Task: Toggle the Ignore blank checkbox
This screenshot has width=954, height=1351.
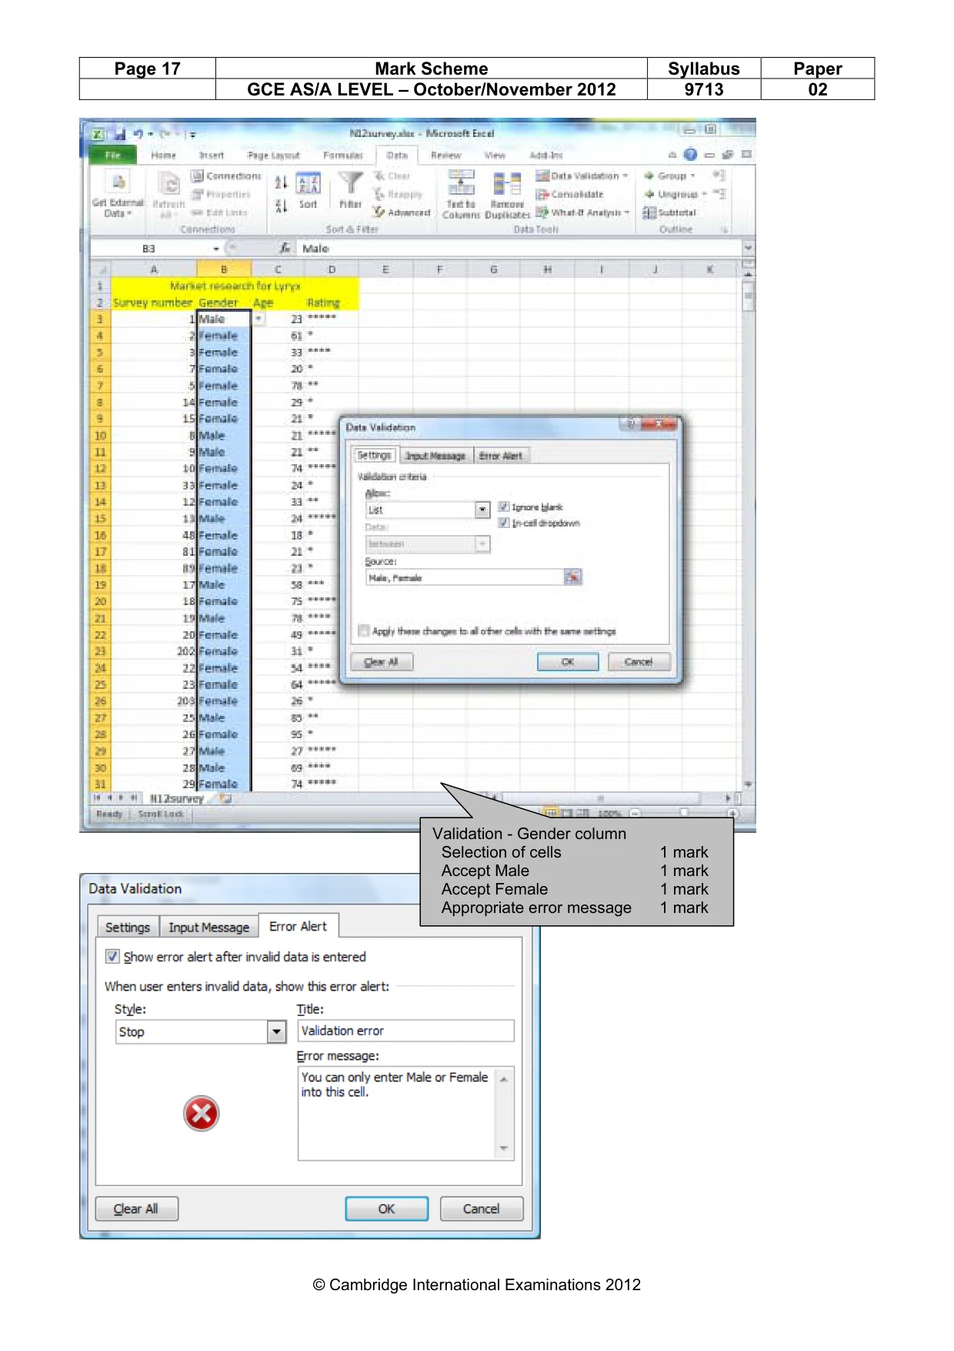Action: coord(504,507)
